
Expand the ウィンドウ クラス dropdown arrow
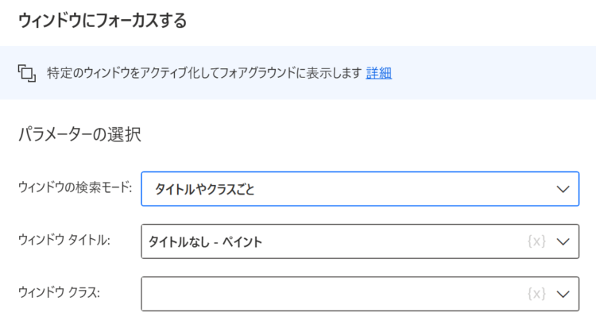click(563, 294)
